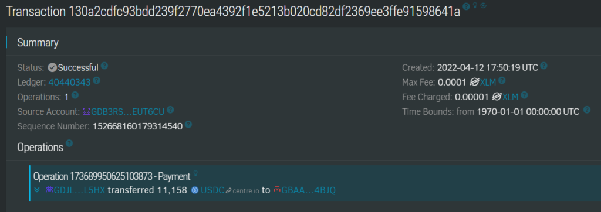Viewport: 601px width, 212px height.
Task: Click the help icon next to Time Bounds
Action: point(587,110)
